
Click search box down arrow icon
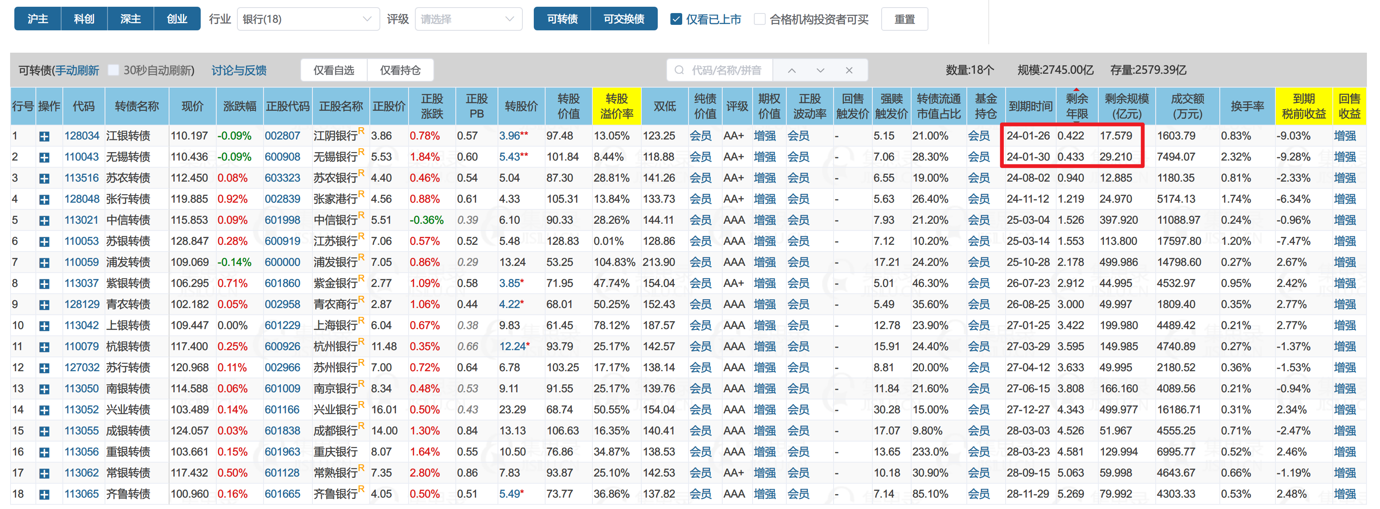point(820,71)
